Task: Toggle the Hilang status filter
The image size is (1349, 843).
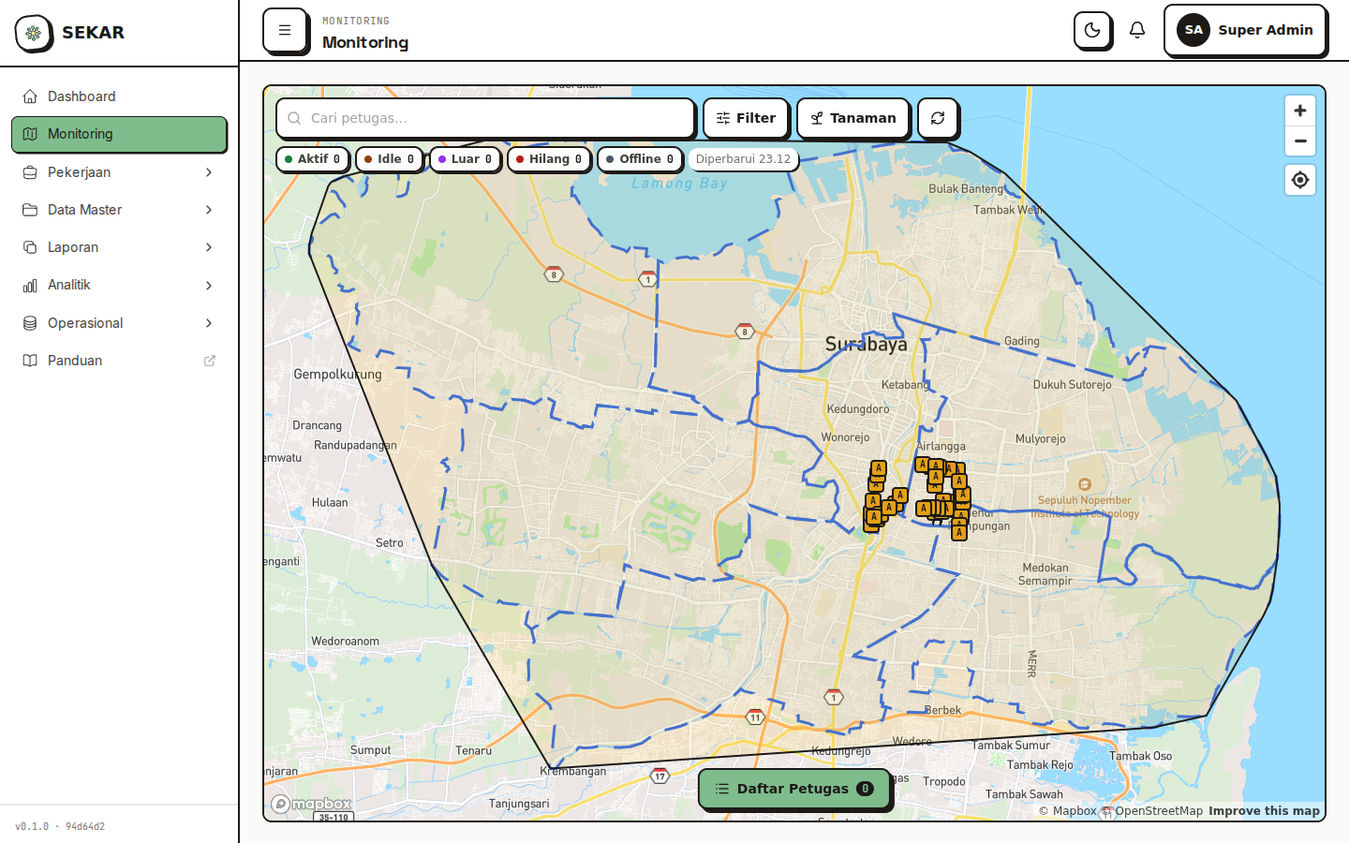Action: [549, 159]
